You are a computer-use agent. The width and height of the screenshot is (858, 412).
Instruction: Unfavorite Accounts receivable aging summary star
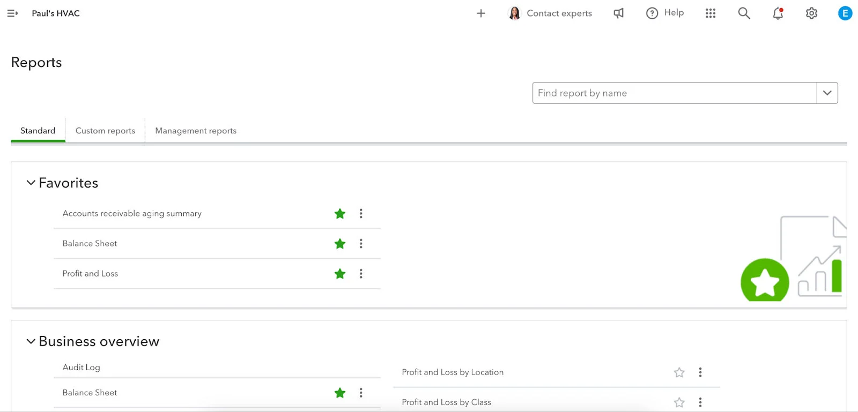[340, 214]
